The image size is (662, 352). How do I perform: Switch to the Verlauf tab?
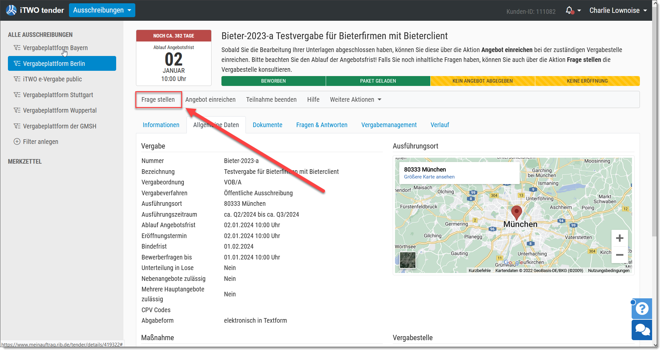[440, 125]
